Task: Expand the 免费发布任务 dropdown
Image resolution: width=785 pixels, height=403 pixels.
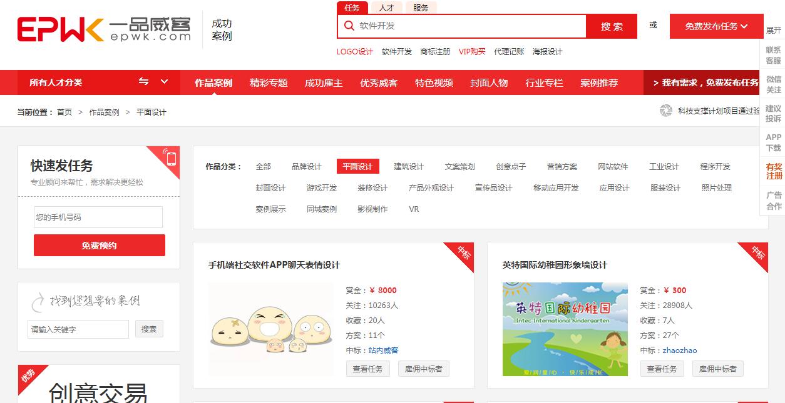Action: (x=716, y=26)
